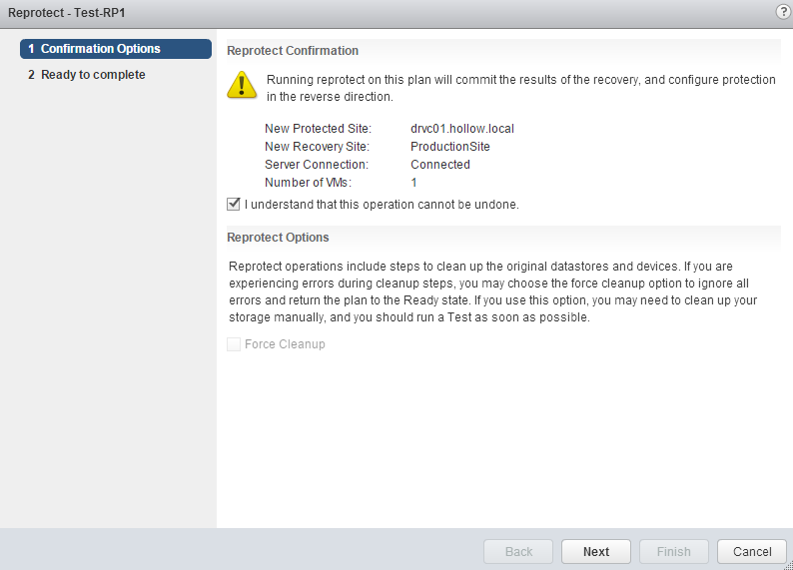Click the Reprotect Options section header
Image resolution: width=793 pixels, height=570 pixels.
coord(278,238)
